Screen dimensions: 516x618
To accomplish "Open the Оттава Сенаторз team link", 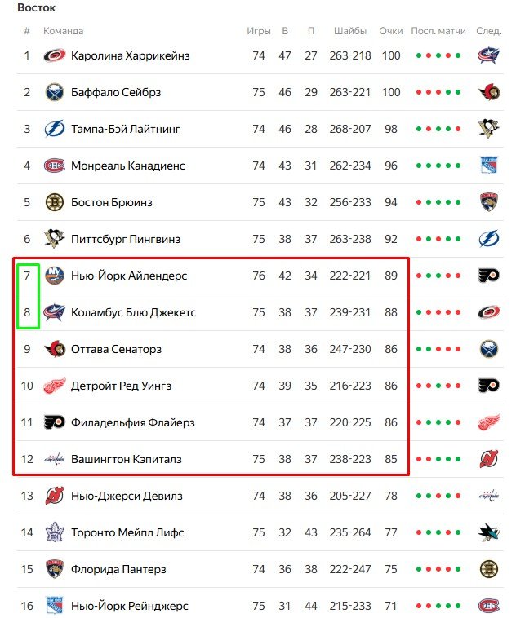I will point(116,349).
